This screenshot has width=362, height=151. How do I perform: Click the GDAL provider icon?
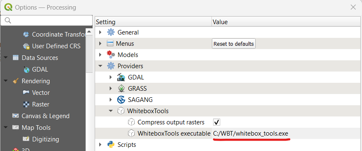tap(121, 77)
